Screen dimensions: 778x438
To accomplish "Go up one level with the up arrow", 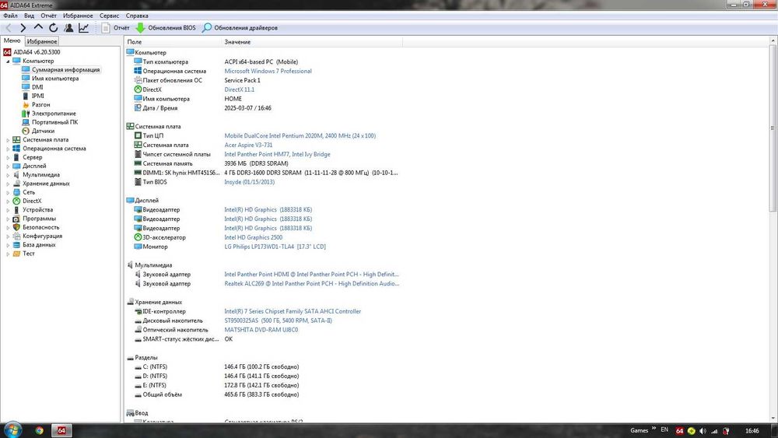I will [38, 27].
